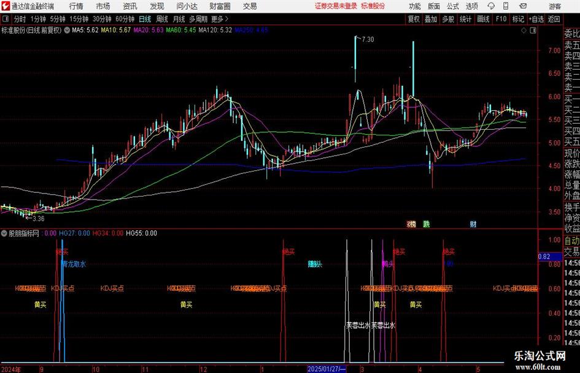The width and height of the screenshot is (580, 373).
Task: Click the 青龙取水 signal label
Action: pyautogui.click(x=73, y=264)
